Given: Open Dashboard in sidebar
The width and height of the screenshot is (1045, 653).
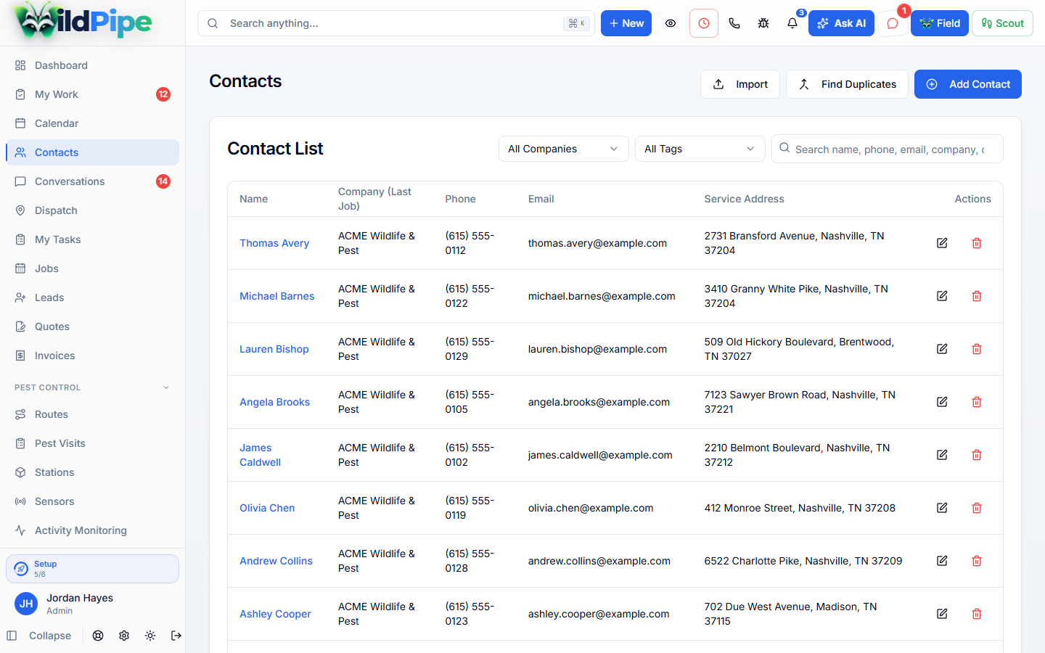Looking at the screenshot, I should pos(92,65).
